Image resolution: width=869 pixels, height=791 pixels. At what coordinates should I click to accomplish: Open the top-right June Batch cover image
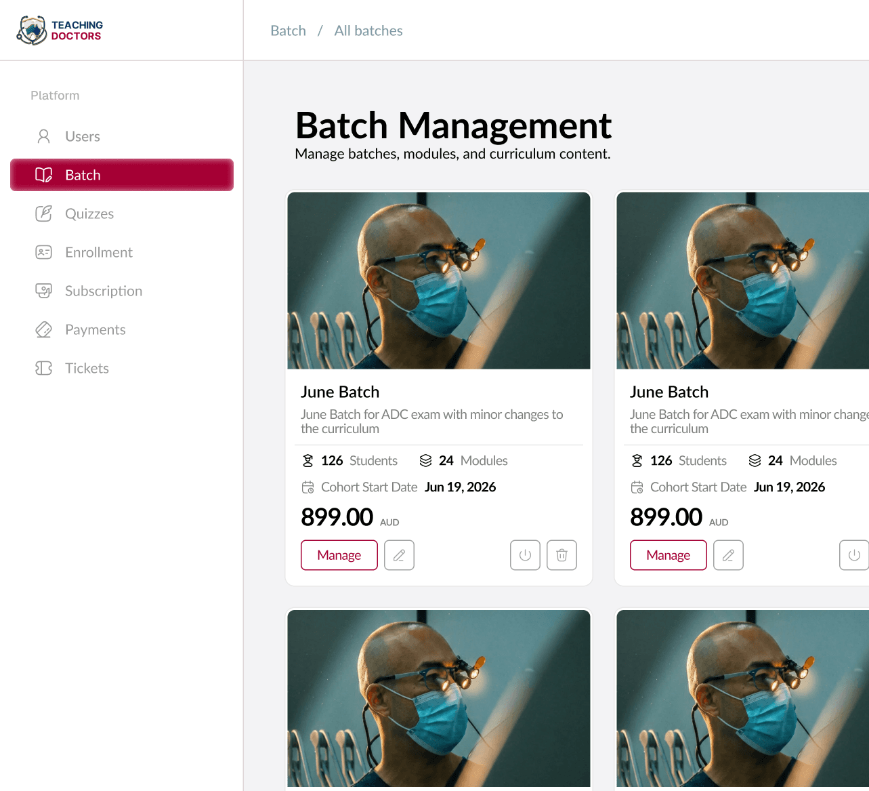point(743,281)
